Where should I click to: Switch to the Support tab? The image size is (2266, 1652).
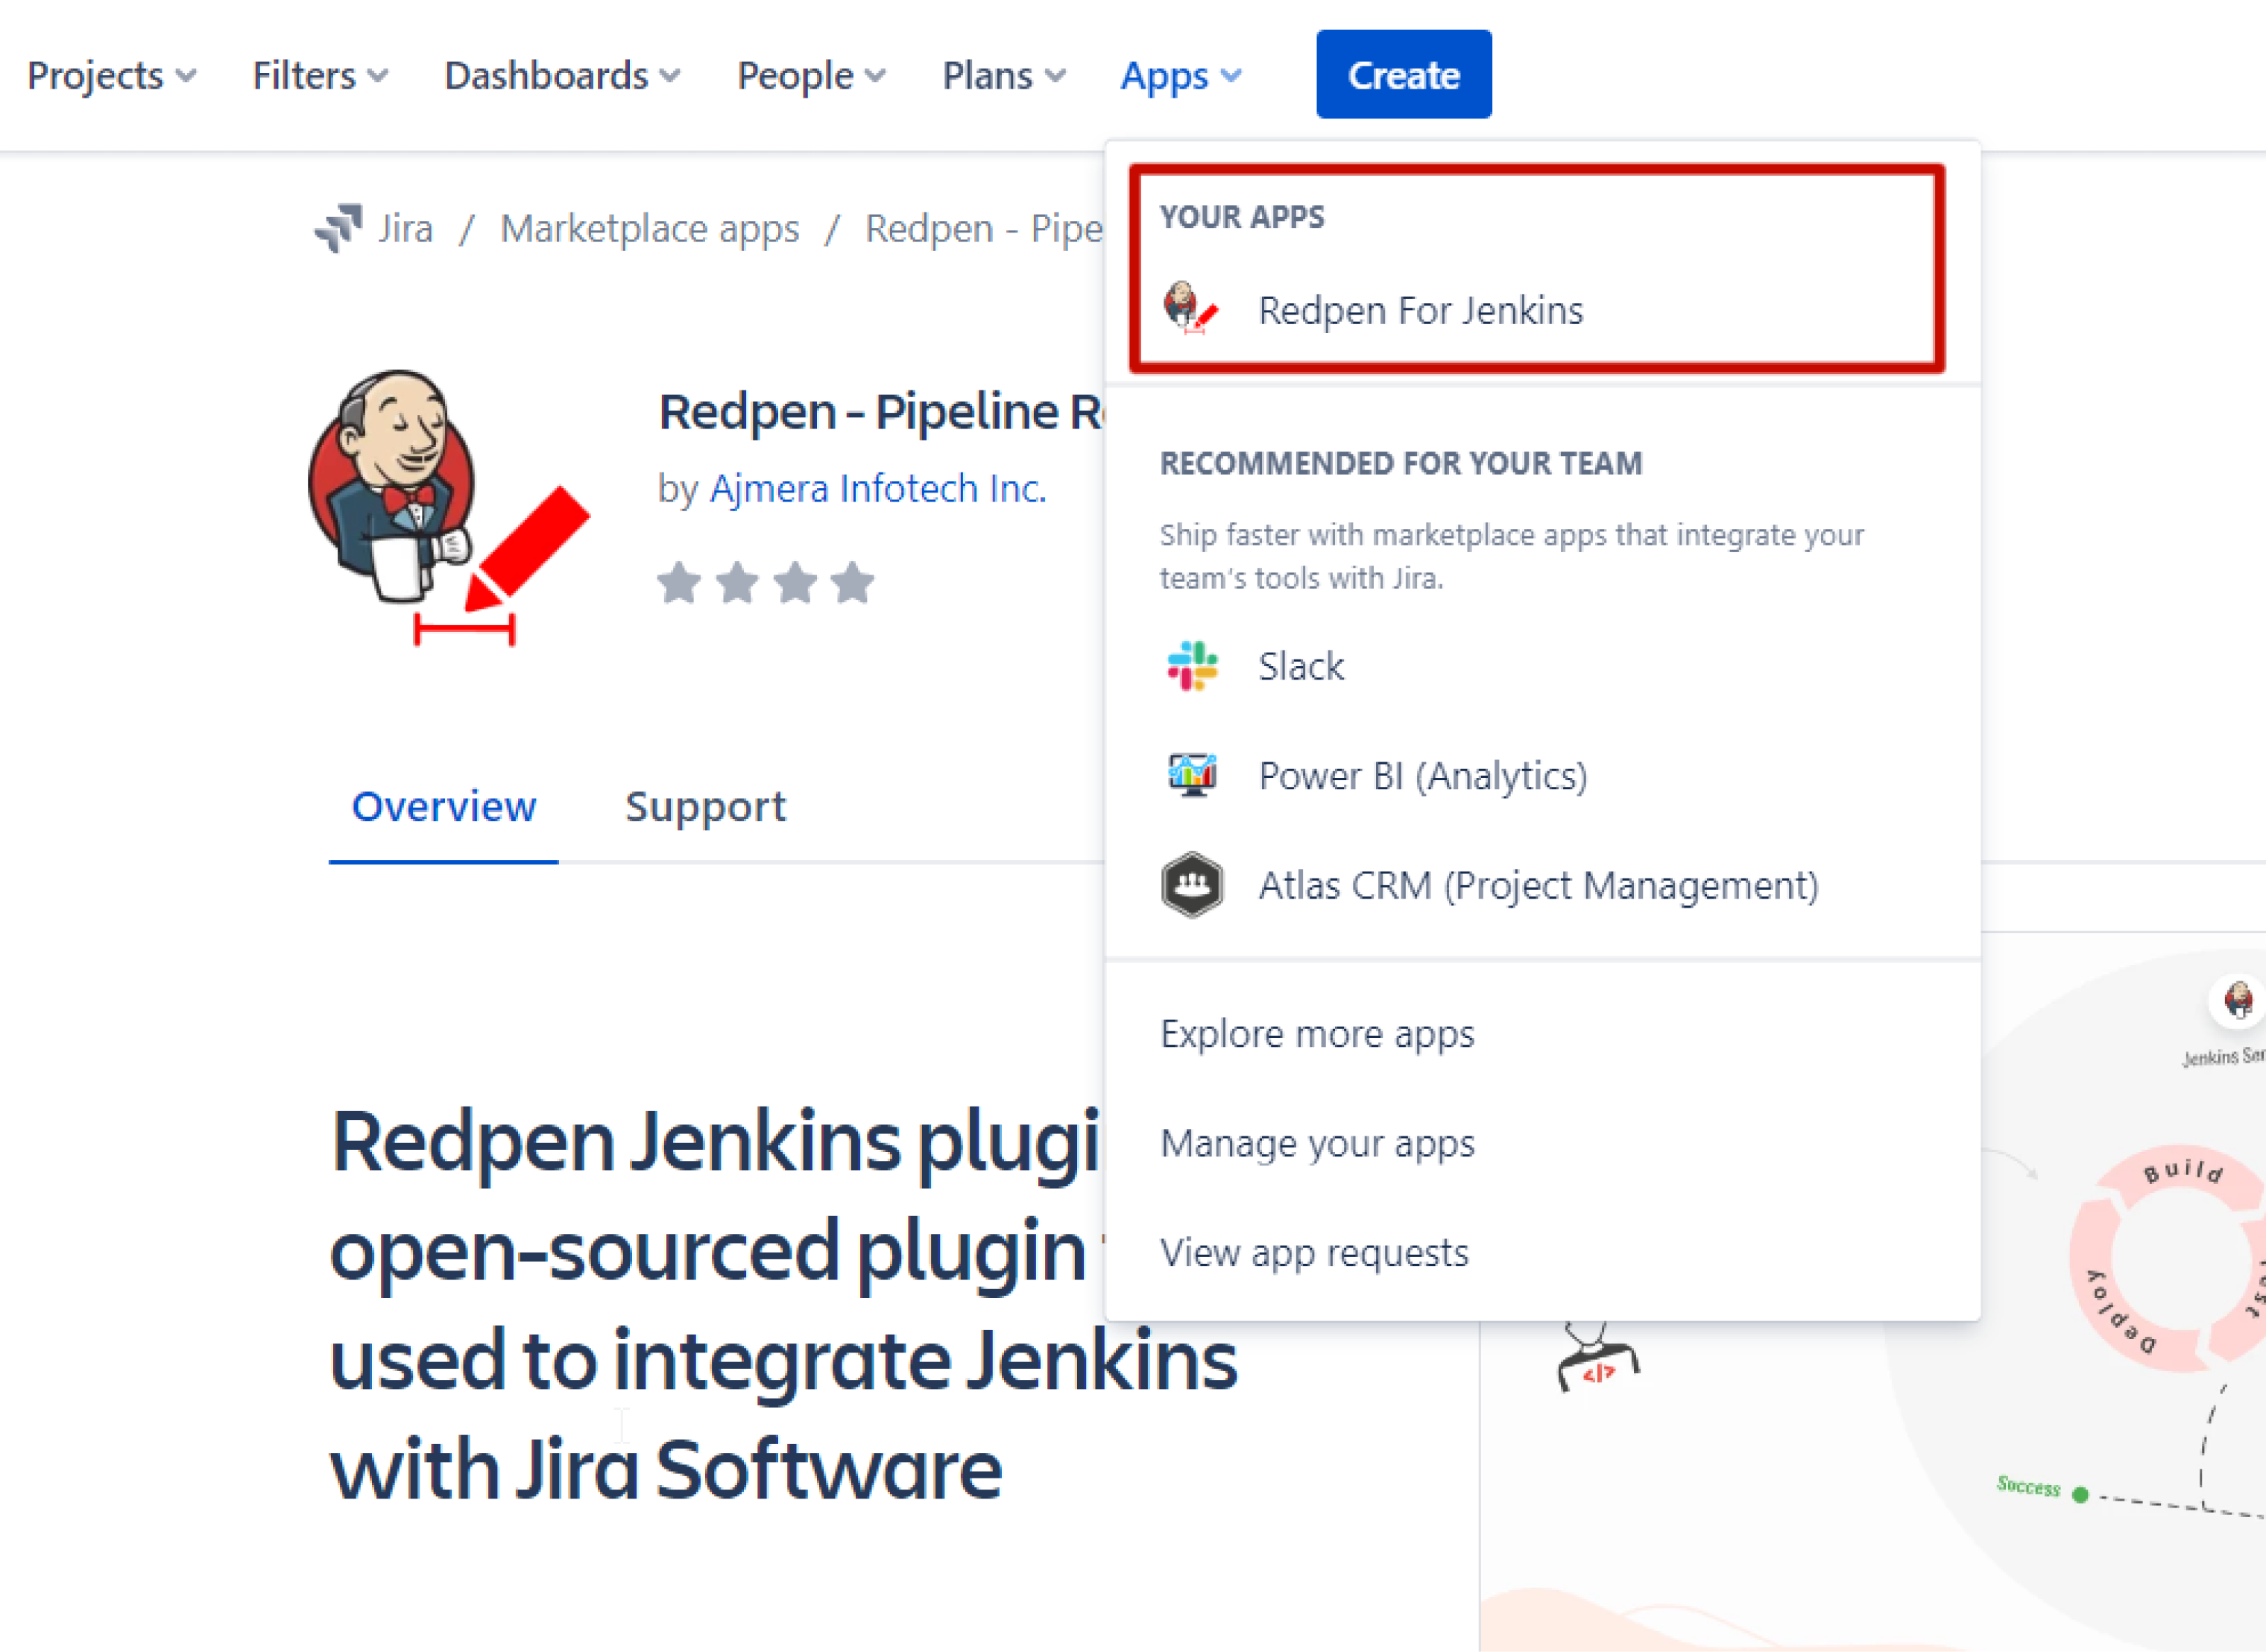(705, 806)
